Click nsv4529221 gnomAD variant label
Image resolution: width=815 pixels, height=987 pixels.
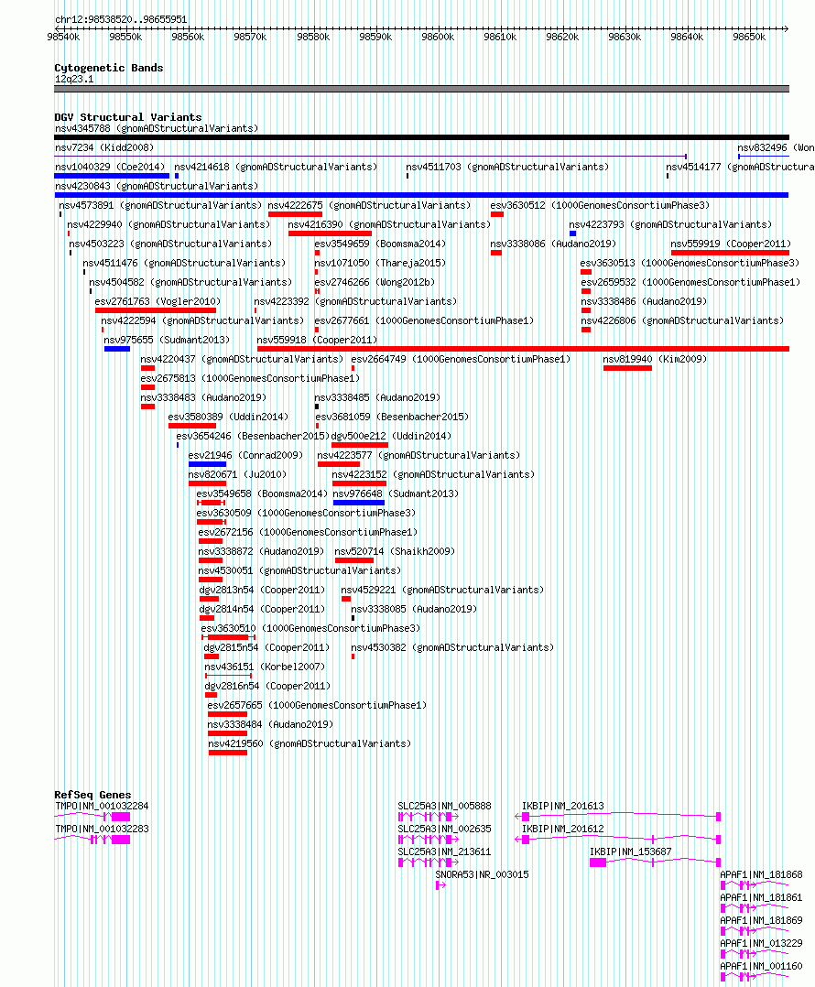click(442, 591)
